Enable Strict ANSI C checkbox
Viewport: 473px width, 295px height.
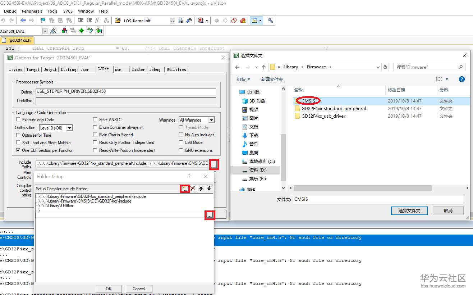(95, 120)
